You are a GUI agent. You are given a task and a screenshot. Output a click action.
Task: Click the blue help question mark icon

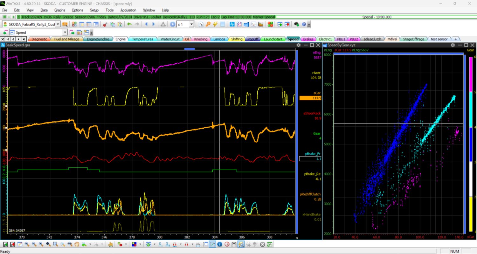tap(304, 24)
